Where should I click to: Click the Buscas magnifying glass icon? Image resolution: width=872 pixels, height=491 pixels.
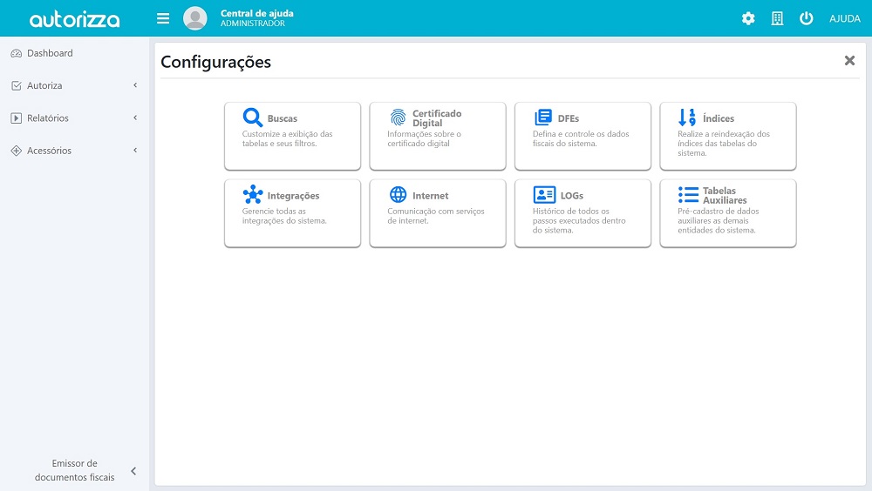(x=253, y=118)
